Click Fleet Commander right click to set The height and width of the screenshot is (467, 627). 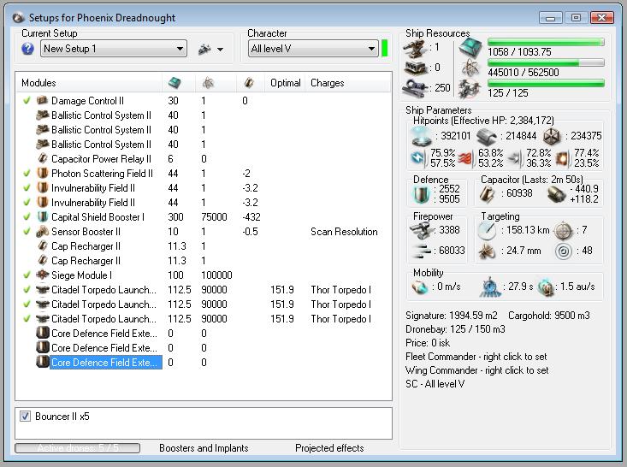click(x=476, y=357)
